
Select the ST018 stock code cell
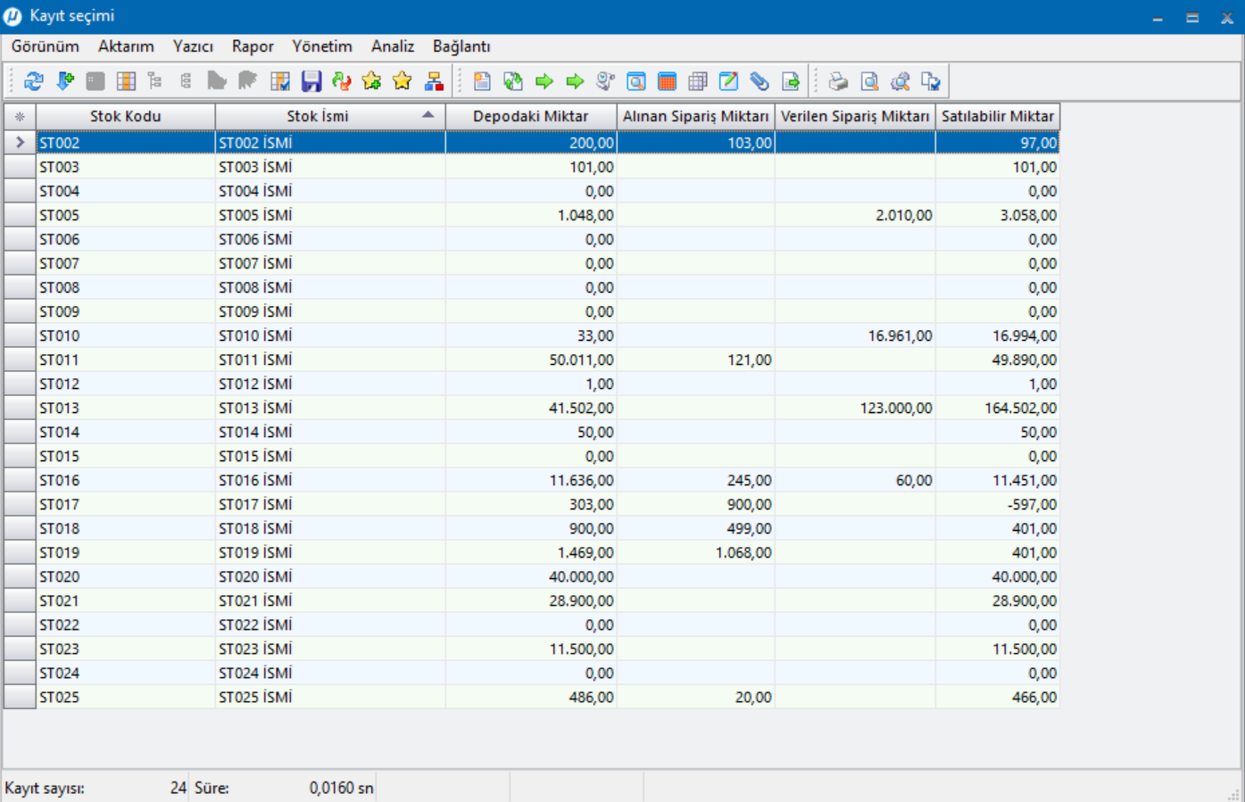(x=126, y=528)
